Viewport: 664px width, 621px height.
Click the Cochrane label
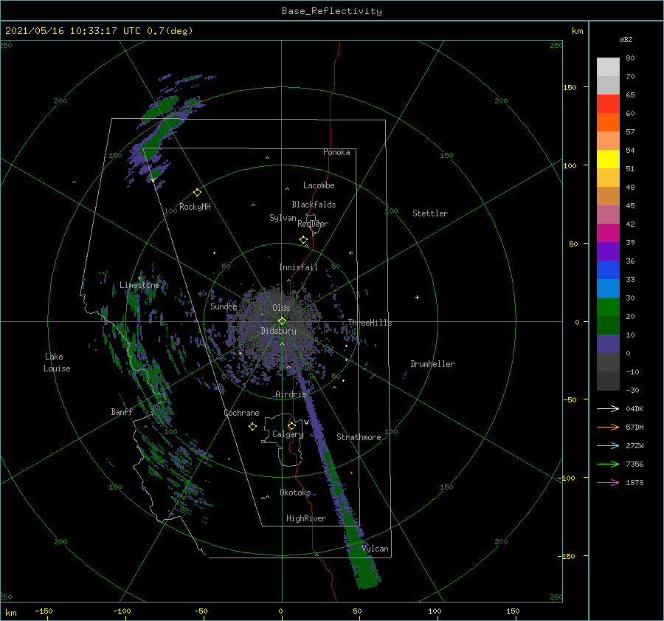[241, 413]
